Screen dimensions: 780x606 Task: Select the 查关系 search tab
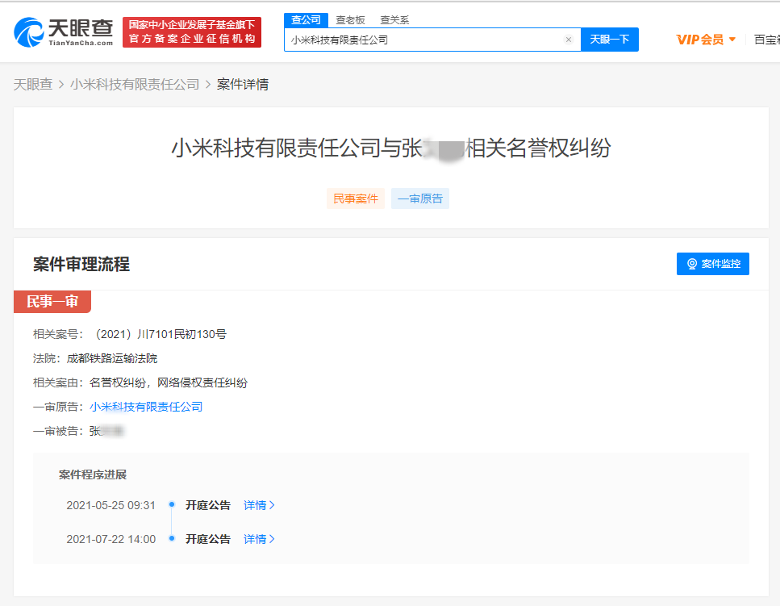(394, 19)
